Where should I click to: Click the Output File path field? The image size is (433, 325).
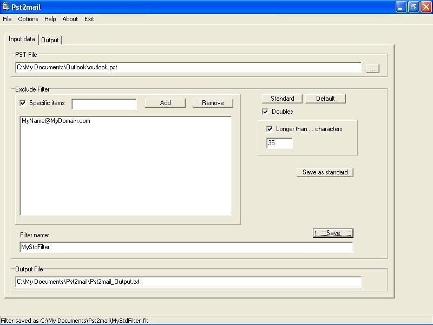pyautogui.click(x=188, y=282)
